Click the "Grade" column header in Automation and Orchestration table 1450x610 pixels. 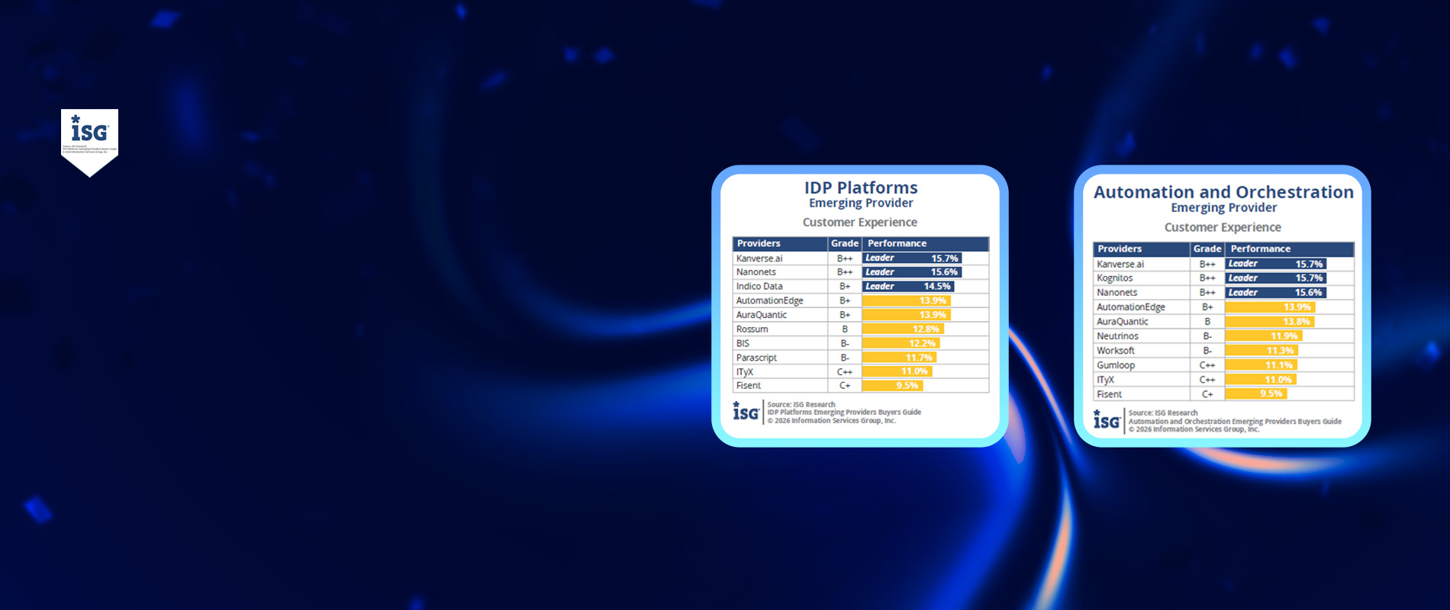(x=1207, y=249)
